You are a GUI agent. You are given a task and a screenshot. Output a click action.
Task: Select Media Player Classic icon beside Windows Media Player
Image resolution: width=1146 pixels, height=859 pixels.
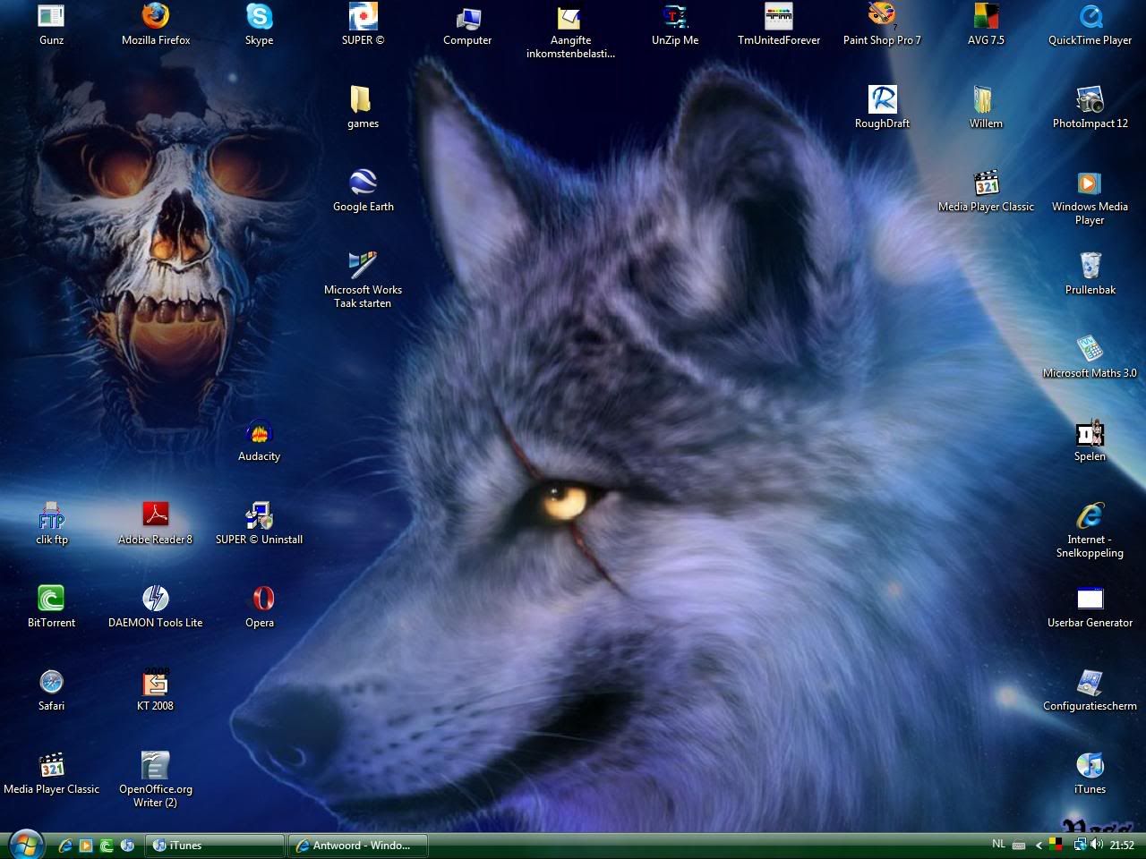[986, 191]
